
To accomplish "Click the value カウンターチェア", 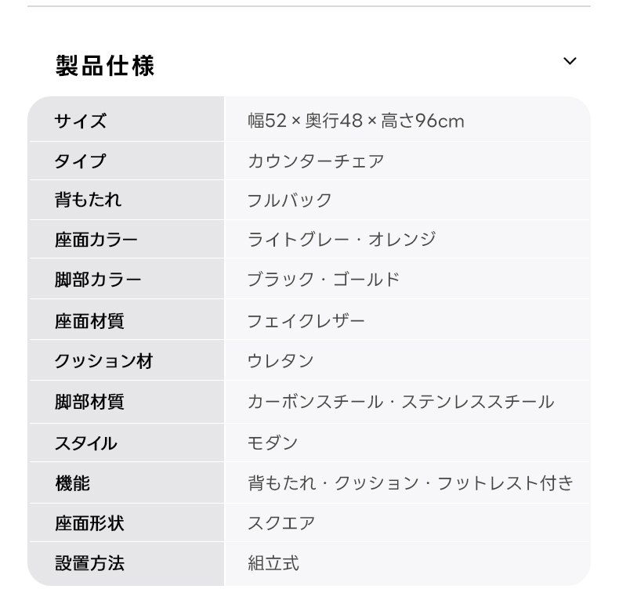I will 316,161.
